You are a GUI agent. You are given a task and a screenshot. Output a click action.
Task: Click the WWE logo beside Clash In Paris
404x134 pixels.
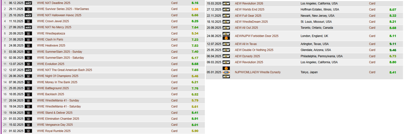point(28,39)
